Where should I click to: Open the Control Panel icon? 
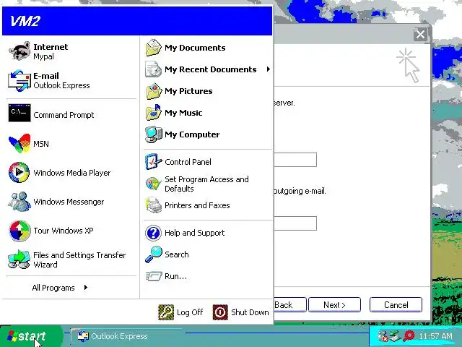[x=154, y=162]
